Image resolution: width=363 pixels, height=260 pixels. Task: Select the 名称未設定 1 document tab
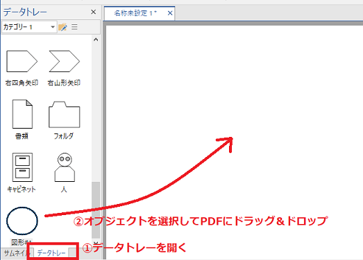pyautogui.click(x=135, y=13)
